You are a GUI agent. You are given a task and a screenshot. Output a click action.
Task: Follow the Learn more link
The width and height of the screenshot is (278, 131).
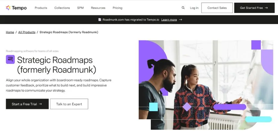169,20
